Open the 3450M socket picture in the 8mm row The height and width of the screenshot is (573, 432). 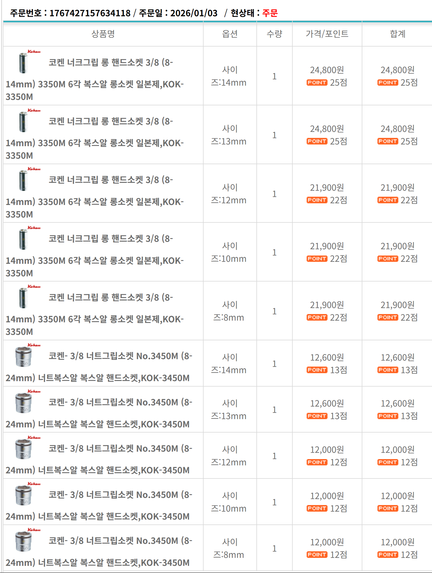(x=23, y=541)
